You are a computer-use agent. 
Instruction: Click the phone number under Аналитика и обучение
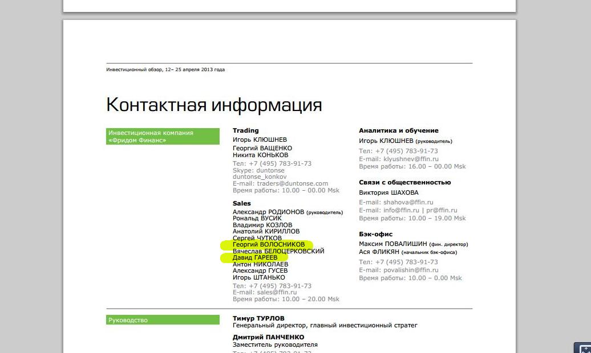(x=407, y=151)
